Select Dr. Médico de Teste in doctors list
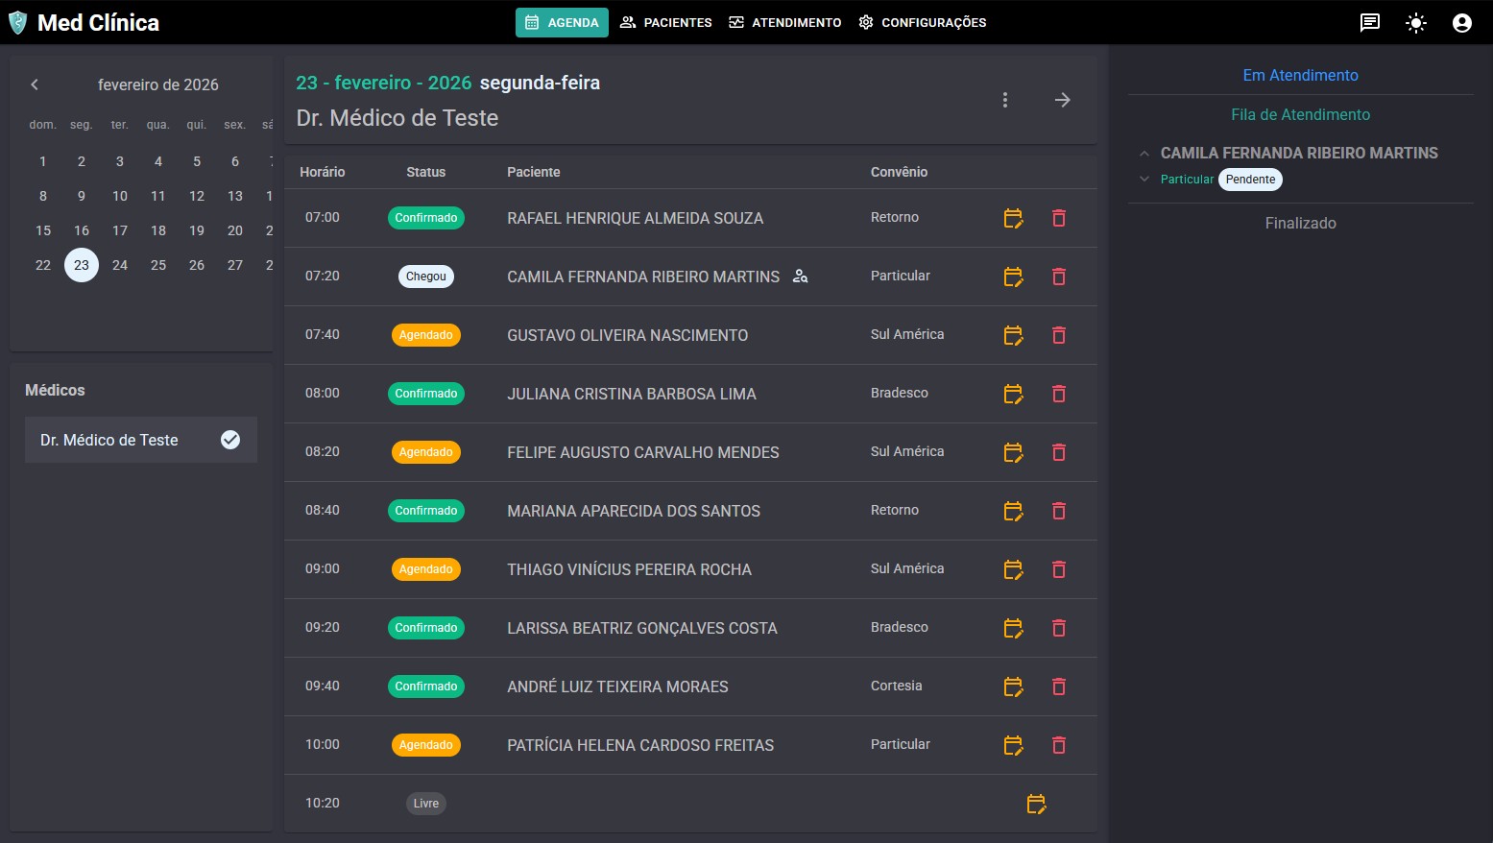 [141, 440]
